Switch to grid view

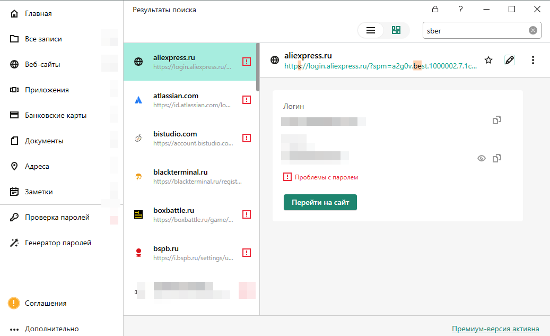click(x=396, y=30)
